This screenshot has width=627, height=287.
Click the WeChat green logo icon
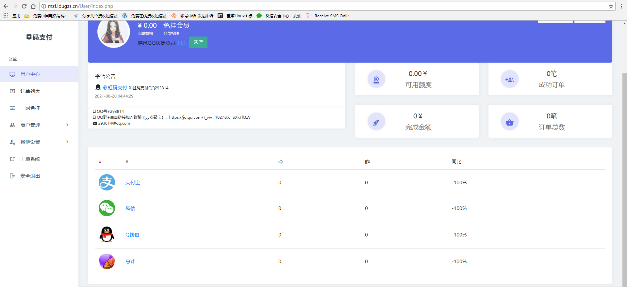point(107,208)
